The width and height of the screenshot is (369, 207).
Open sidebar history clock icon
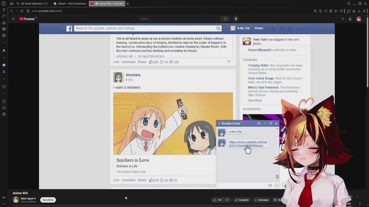[4, 101]
